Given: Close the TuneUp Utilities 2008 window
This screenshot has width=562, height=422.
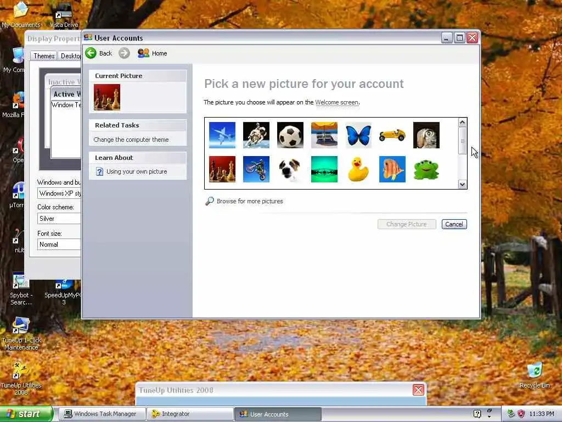Looking at the screenshot, I should click(x=418, y=390).
